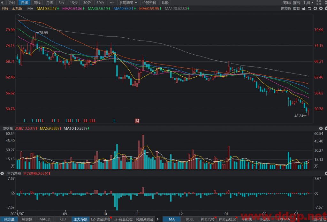This screenshot has width=327, height=222.
Task: Click the 78.99 high price annotation
Action: coord(43,33)
